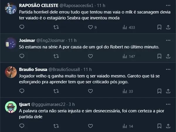176x132 pixels.
Task: Click Braulio Sousa's profile picture
Action: point(11,72)
